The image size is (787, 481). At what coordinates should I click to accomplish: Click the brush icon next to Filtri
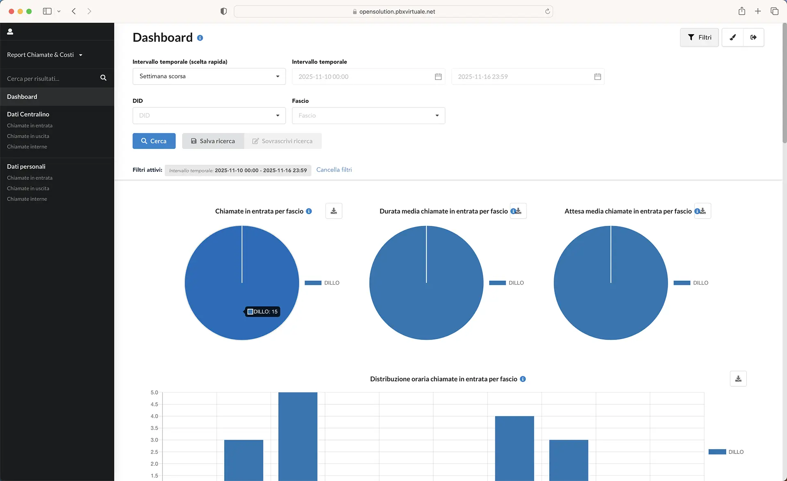[732, 37]
